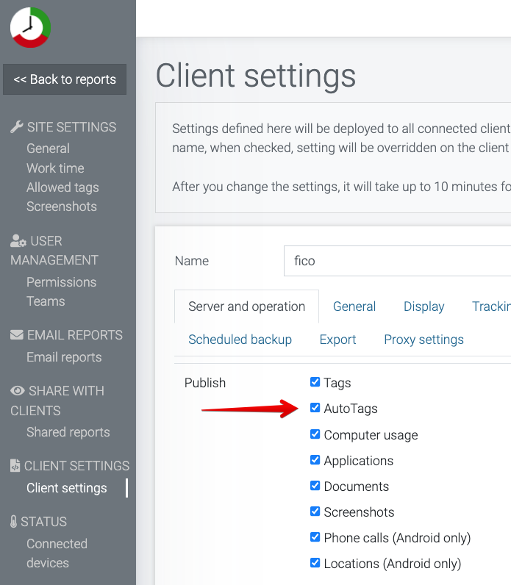Click the Site Settings wrench icon
The image size is (511, 585).
pos(16,127)
